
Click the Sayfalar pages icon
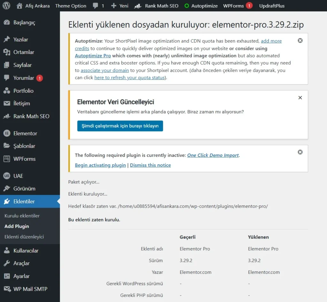[x=7, y=65]
